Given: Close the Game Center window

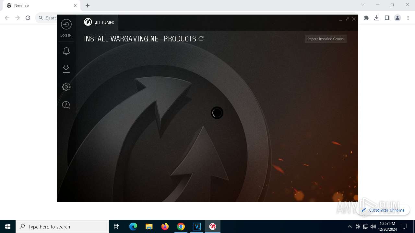Looking at the screenshot, I should [x=354, y=19].
